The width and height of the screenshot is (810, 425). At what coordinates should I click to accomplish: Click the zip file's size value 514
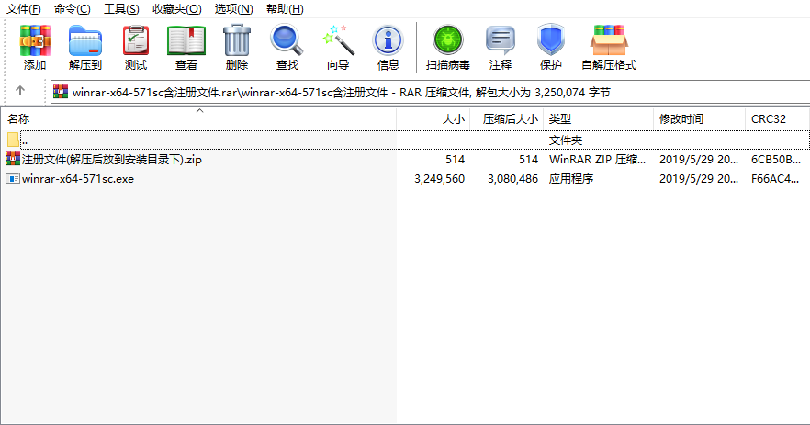pyautogui.click(x=456, y=160)
